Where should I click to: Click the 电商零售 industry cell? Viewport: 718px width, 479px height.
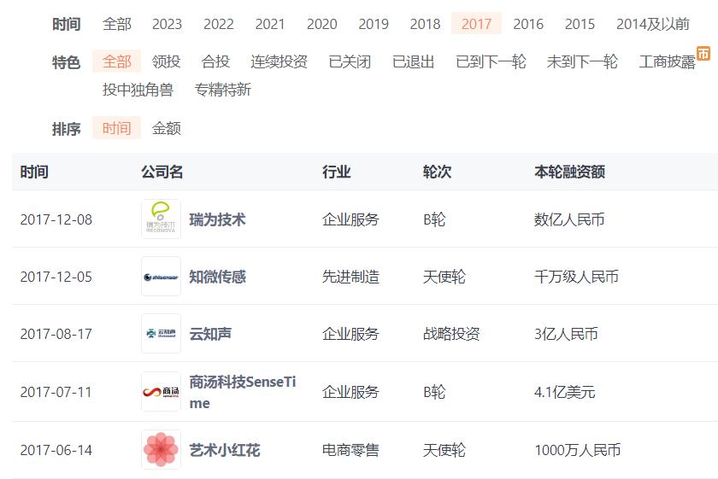pyautogui.click(x=350, y=450)
